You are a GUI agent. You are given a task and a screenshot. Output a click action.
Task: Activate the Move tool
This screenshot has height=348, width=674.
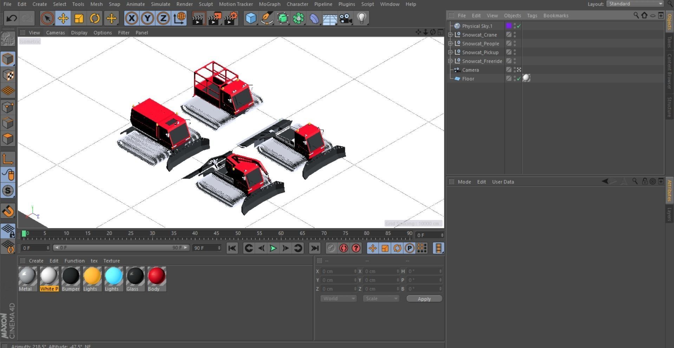[x=63, y=18]
